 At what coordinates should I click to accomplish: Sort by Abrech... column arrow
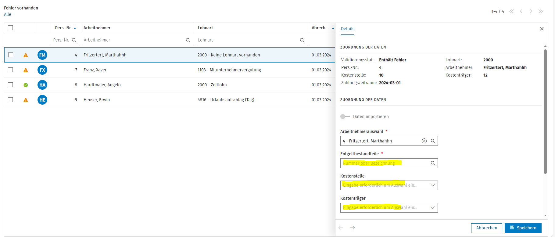pyautogui.click(x=333, y=28)
